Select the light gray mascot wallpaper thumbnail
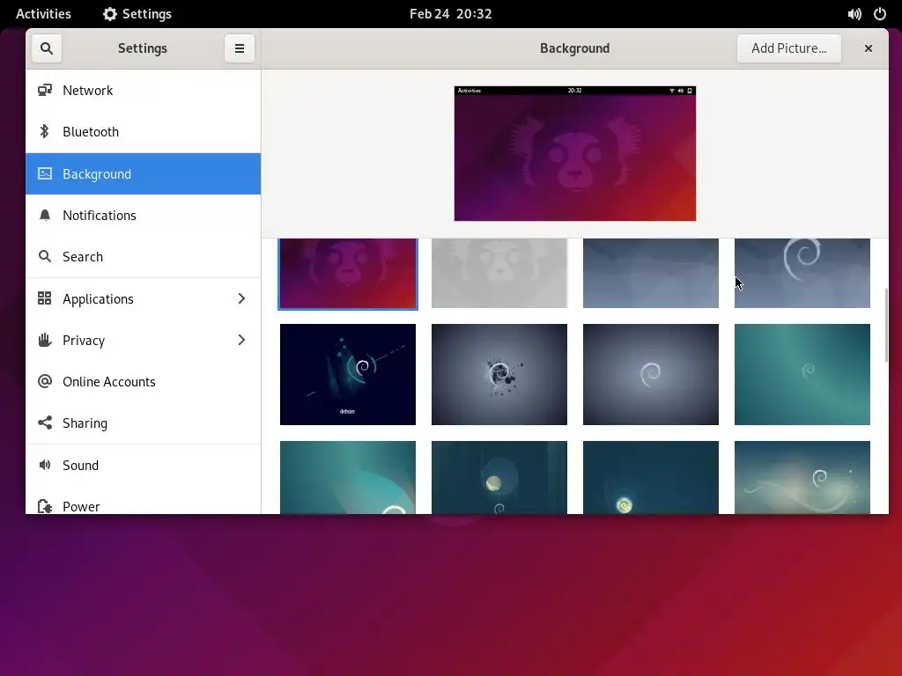Viewport: 902px width, 676px height. click(x=499, y=273)
